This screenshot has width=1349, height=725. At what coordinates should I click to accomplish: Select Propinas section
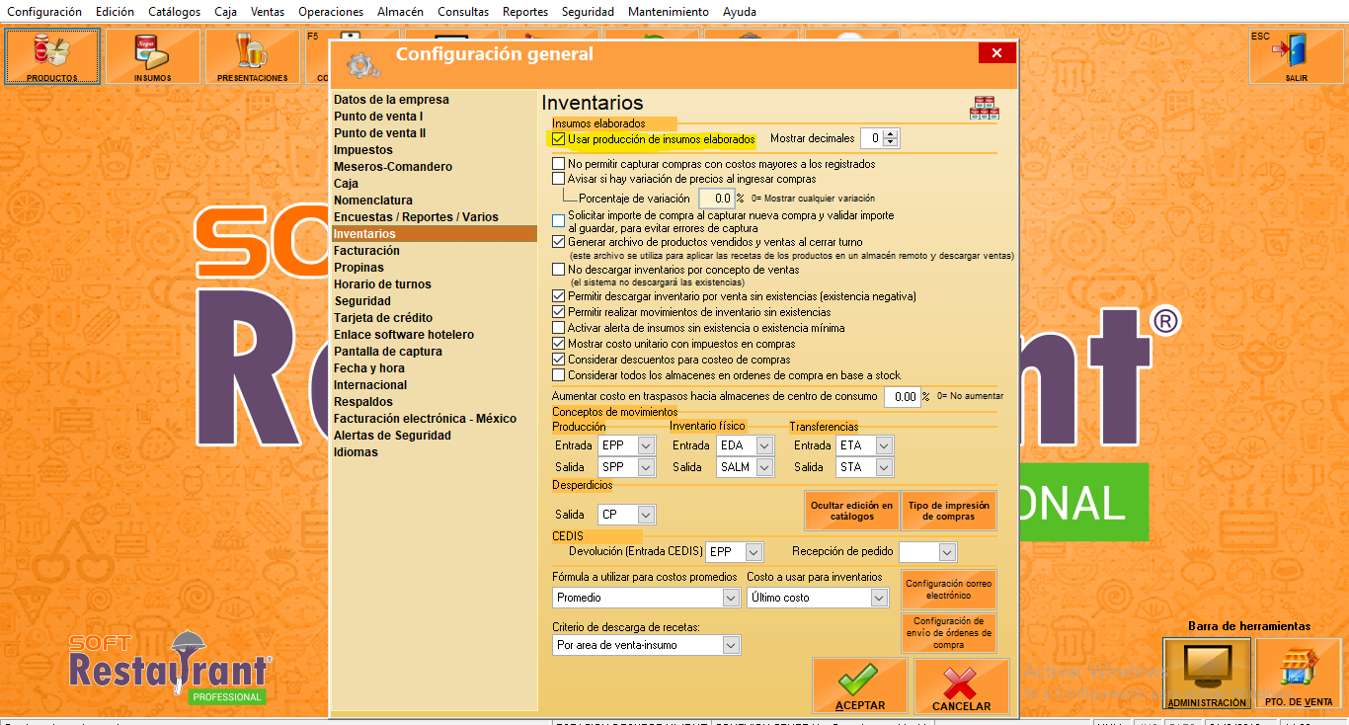358,268
